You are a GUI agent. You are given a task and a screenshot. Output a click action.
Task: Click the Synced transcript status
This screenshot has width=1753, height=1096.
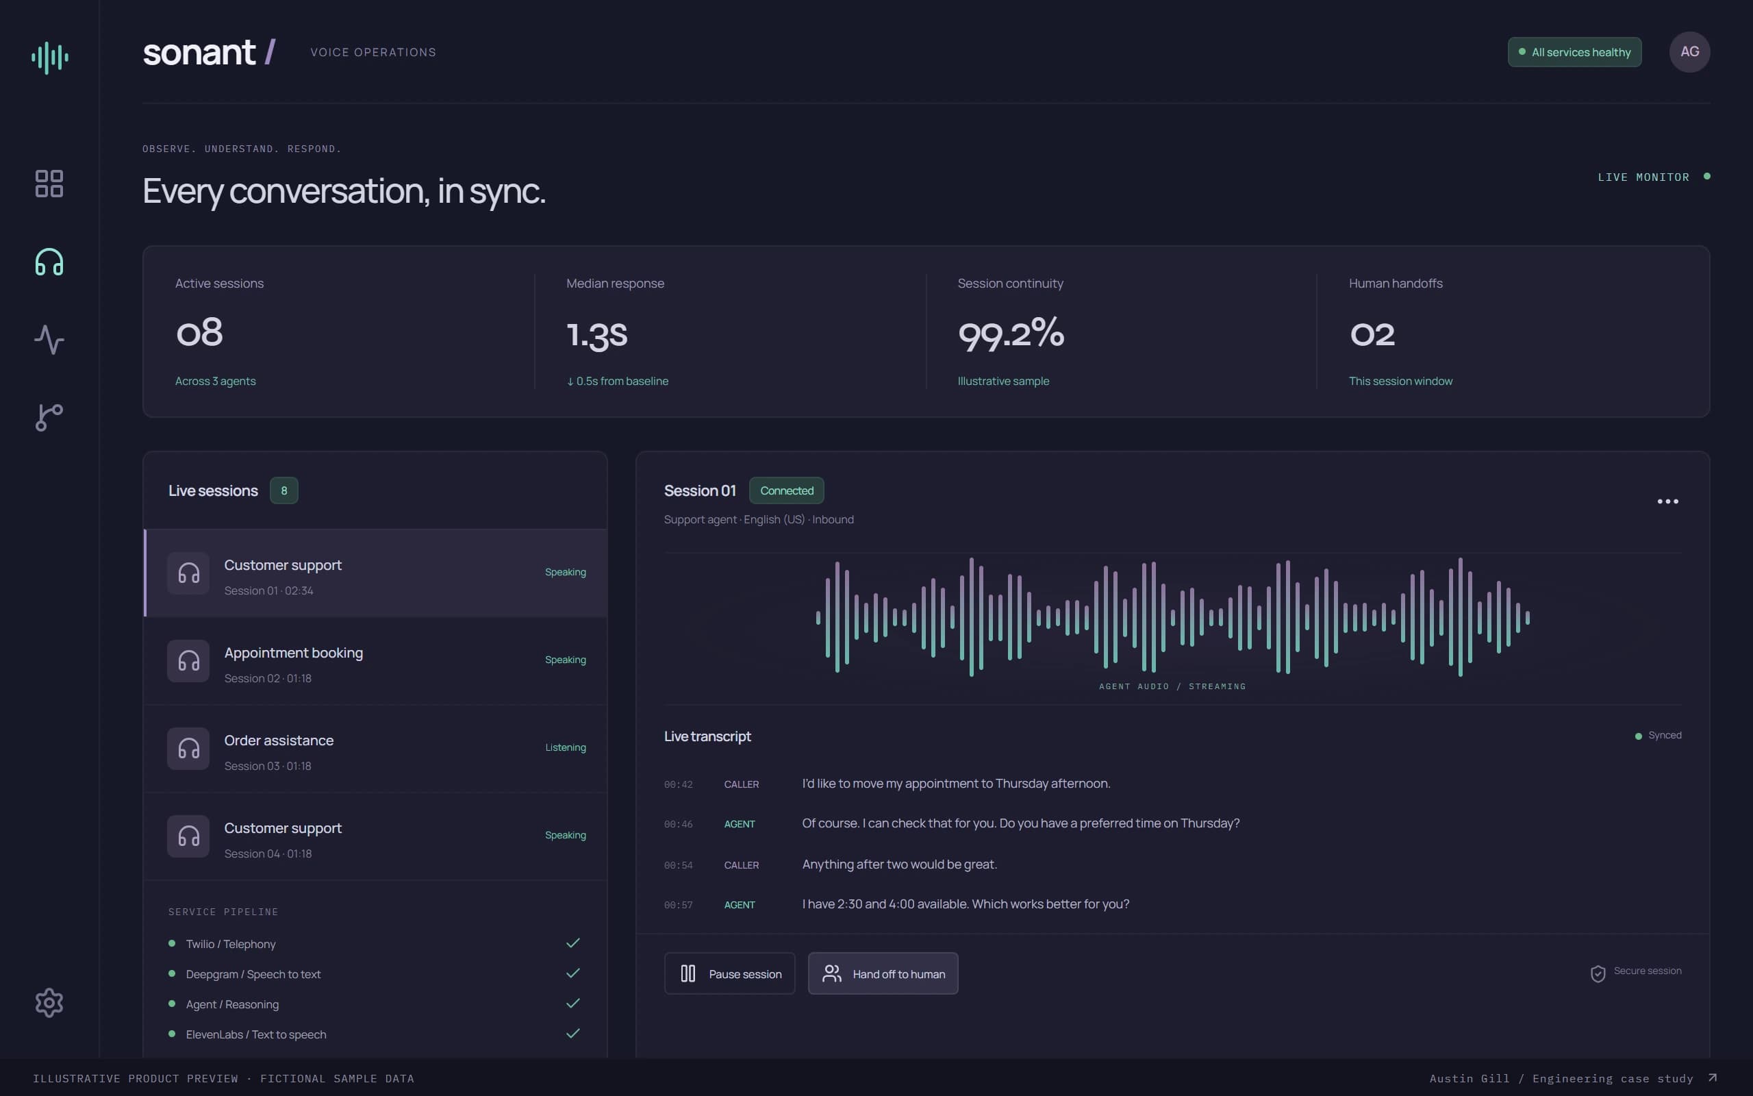(1658, 735)
